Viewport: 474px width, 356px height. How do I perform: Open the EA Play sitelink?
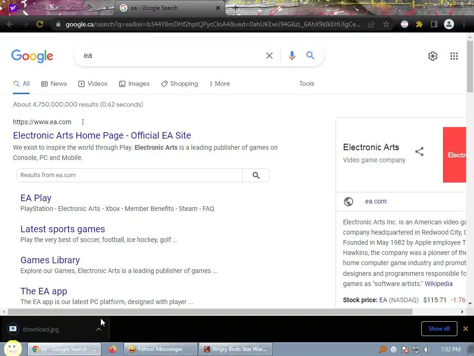(x=36, y=198)
